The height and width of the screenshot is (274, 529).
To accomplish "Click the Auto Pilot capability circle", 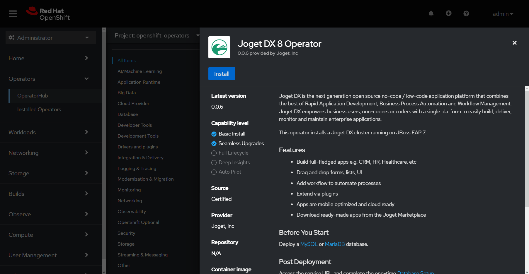I will point(214,172).
